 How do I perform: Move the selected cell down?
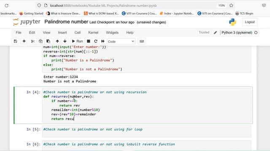click(x=65, y=41)
